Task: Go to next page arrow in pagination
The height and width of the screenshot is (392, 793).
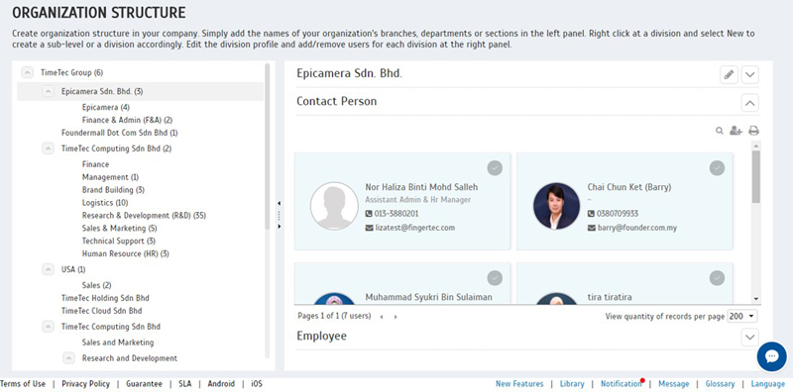Action: click(x=396, y=317)
